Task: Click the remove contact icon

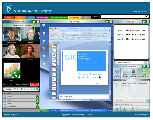Action: [133, 109]
